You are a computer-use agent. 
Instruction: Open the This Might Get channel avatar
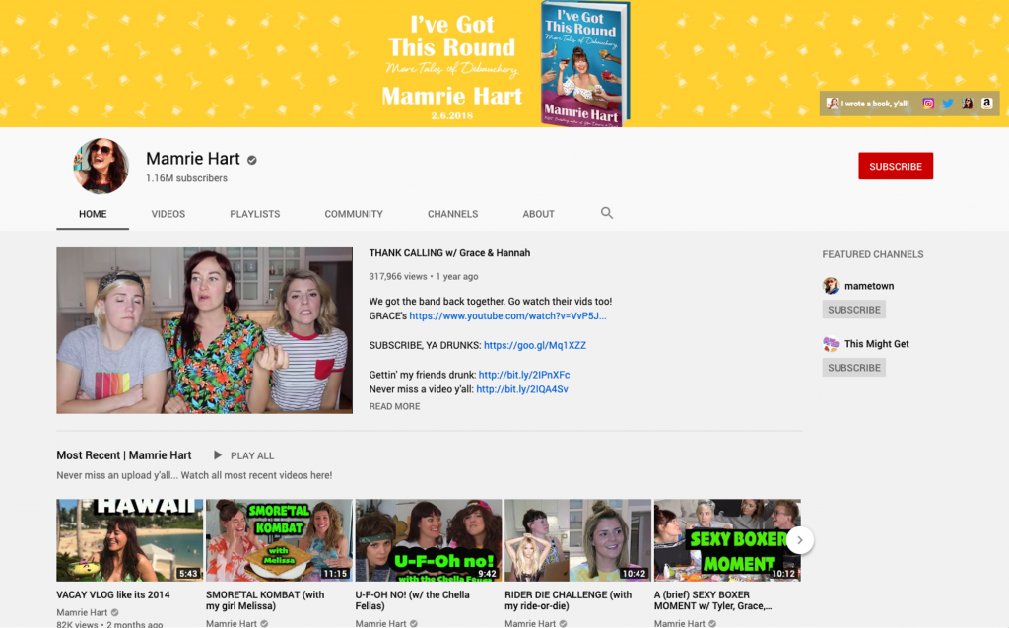(831, 344)
